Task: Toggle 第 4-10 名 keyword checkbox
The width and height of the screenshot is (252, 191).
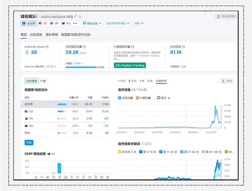Action: (x=141, y=152)
